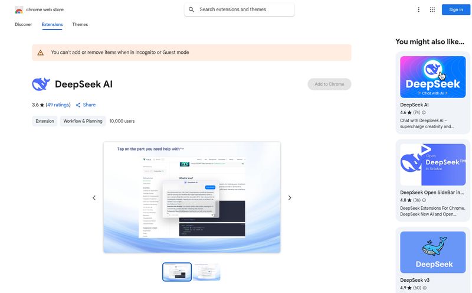Click the Chrome Web Store logo icon
This screenshot has height=293, width=472.
click(x=19, y=9)
